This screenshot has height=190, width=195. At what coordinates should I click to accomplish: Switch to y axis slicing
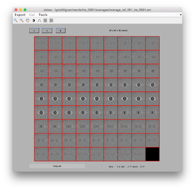click(x=47, y=31)
